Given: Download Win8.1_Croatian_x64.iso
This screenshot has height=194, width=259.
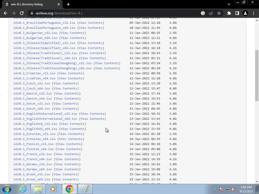Looking at the screenshot, I should pyautogui.click(x=34, y=78).
